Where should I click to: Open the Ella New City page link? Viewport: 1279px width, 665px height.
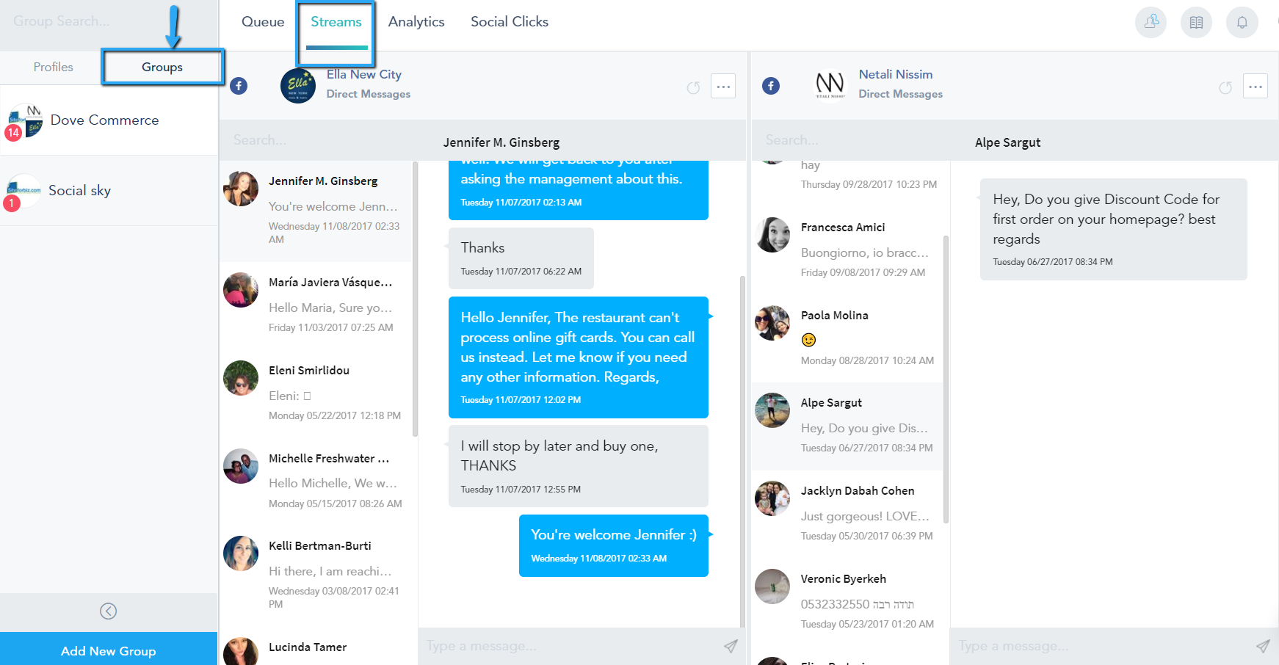pyautogui.click(x=364, y=74)
